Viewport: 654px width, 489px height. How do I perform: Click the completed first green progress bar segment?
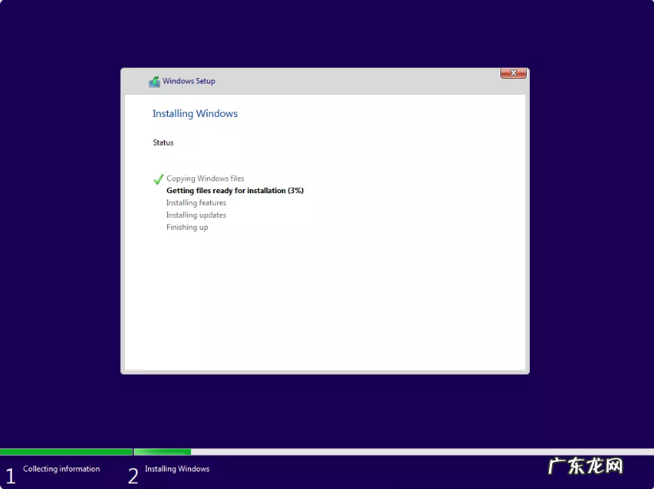point(65,452)
